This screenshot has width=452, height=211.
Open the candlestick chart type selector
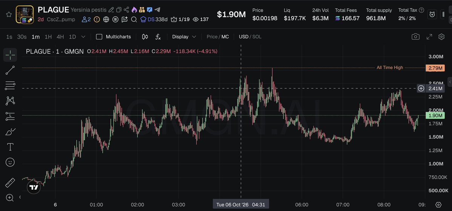145,37
